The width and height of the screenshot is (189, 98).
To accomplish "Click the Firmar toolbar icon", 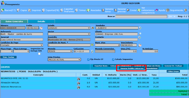I will pos(77,10).
